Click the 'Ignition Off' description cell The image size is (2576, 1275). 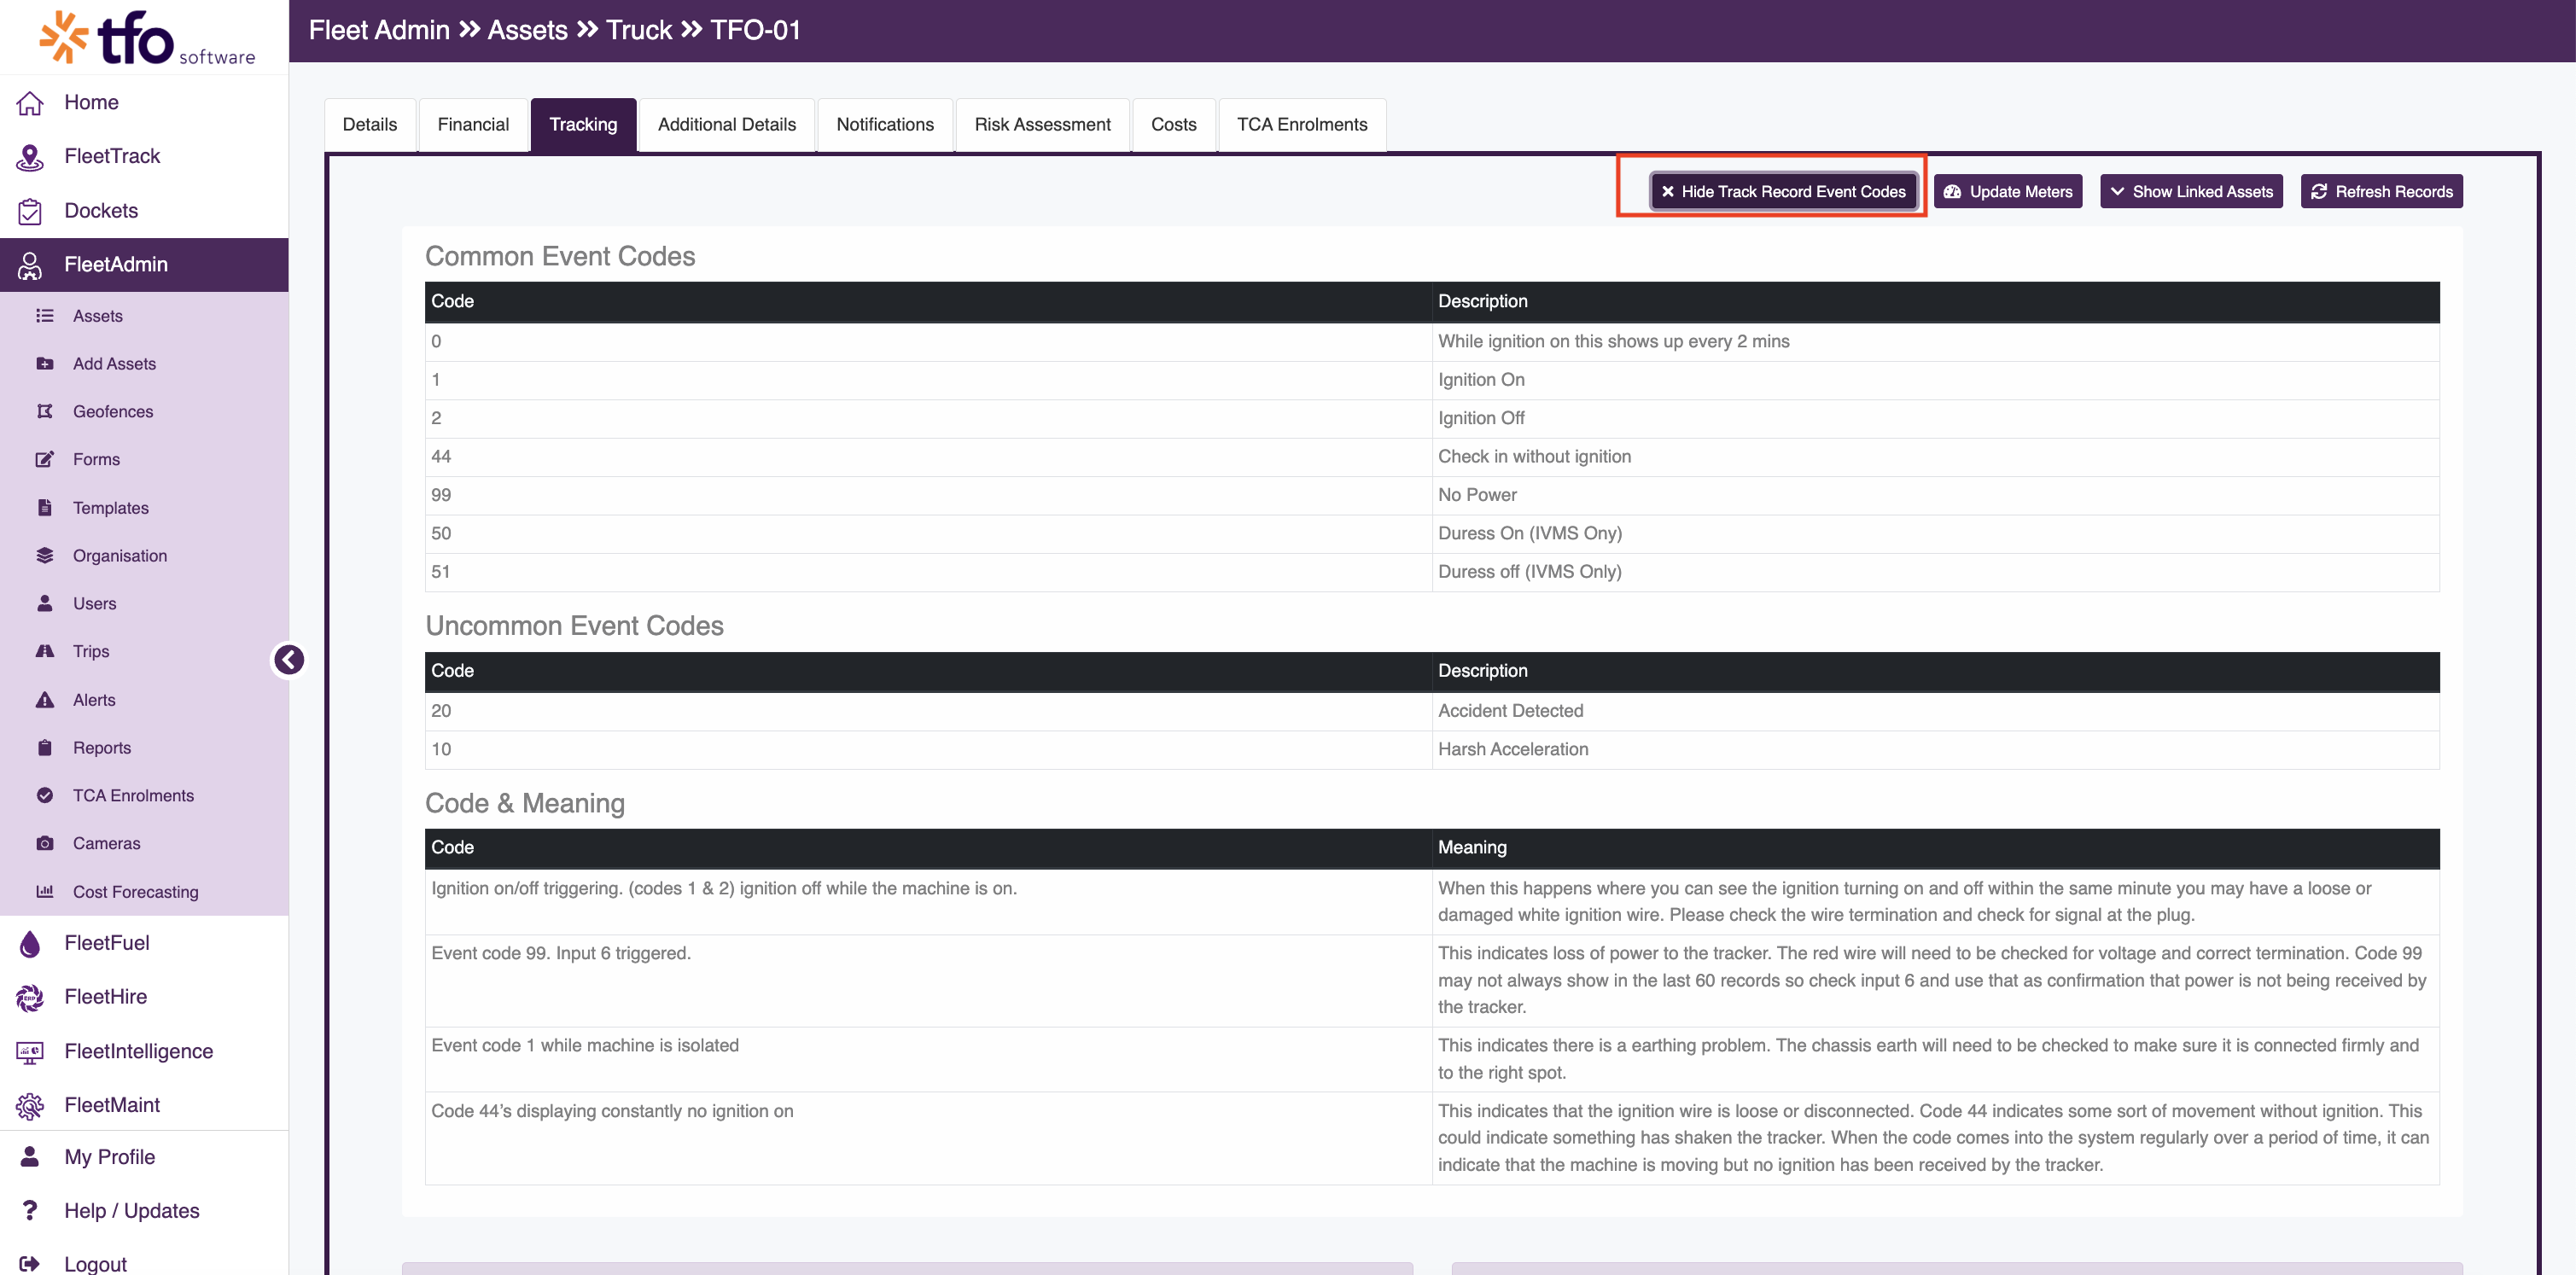coord(1935,418)
